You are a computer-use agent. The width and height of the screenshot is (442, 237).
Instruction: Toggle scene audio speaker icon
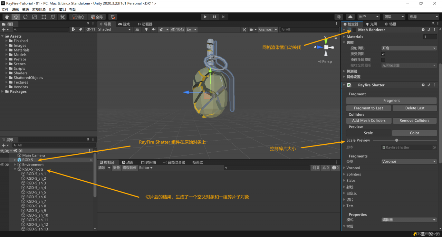(x=154, y=29)
